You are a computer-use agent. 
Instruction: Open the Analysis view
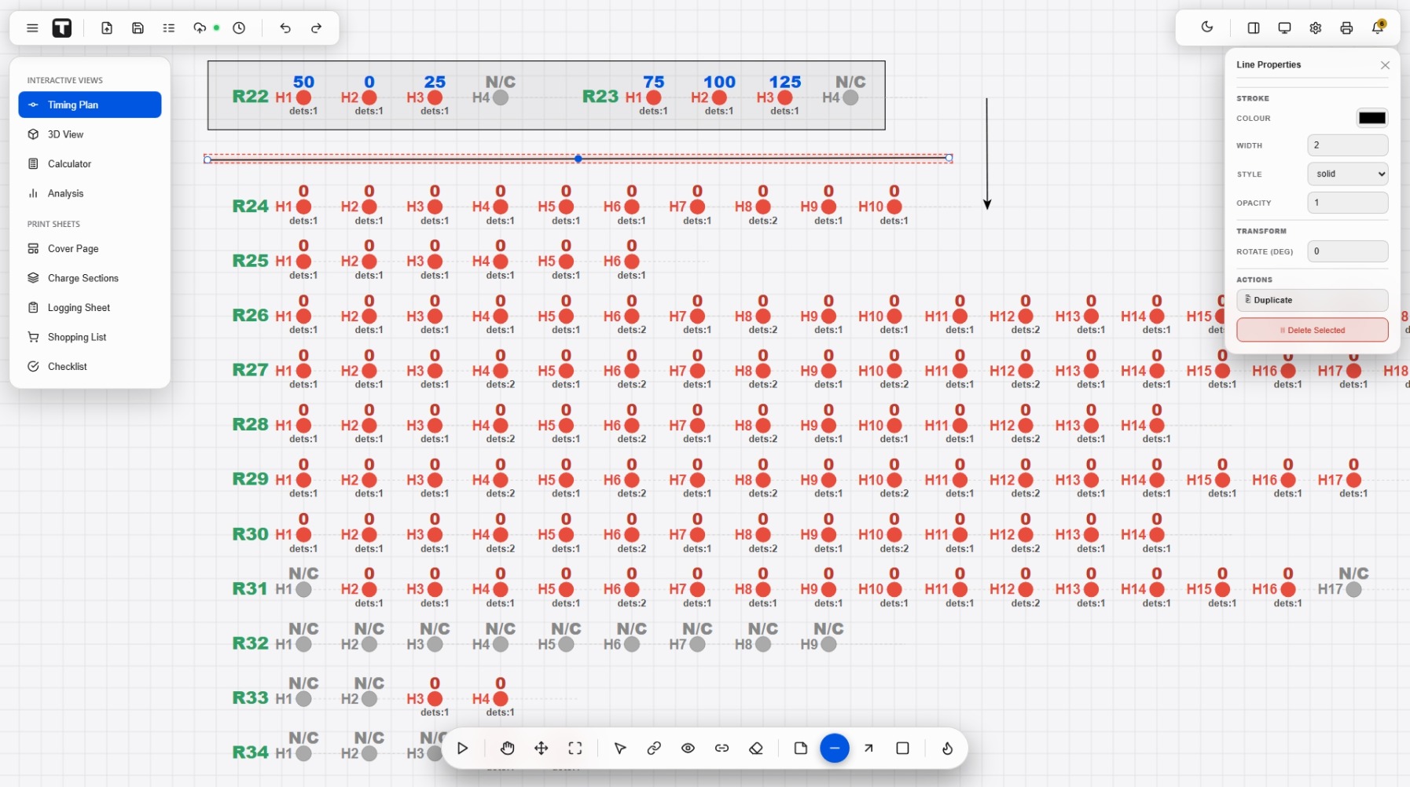point(90,193)
